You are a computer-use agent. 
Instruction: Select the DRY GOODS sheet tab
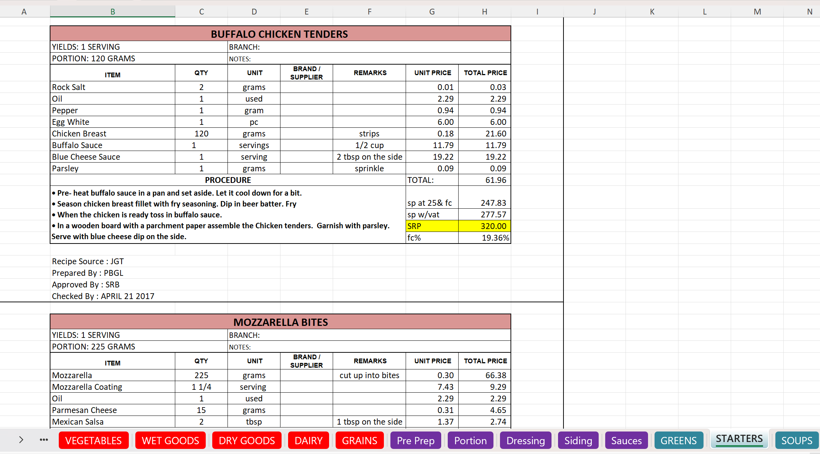click(247, 441)
